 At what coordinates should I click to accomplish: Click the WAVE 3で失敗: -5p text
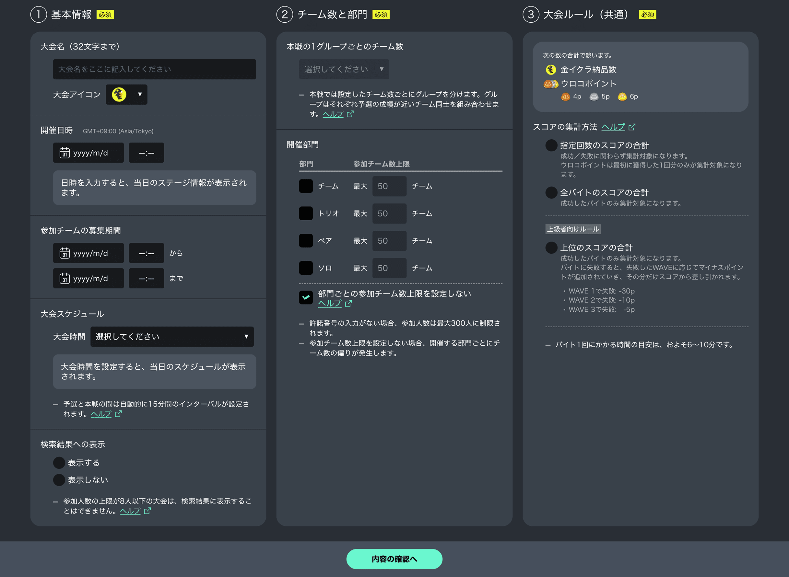[x=601, y=309]
